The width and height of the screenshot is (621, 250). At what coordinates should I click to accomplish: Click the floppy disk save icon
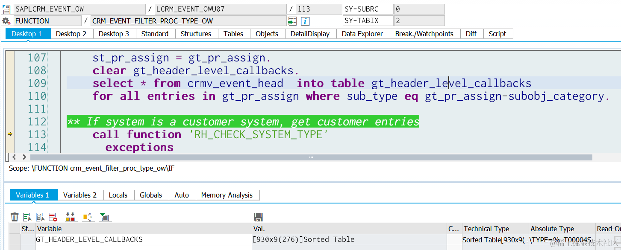(x=258, y=217)
